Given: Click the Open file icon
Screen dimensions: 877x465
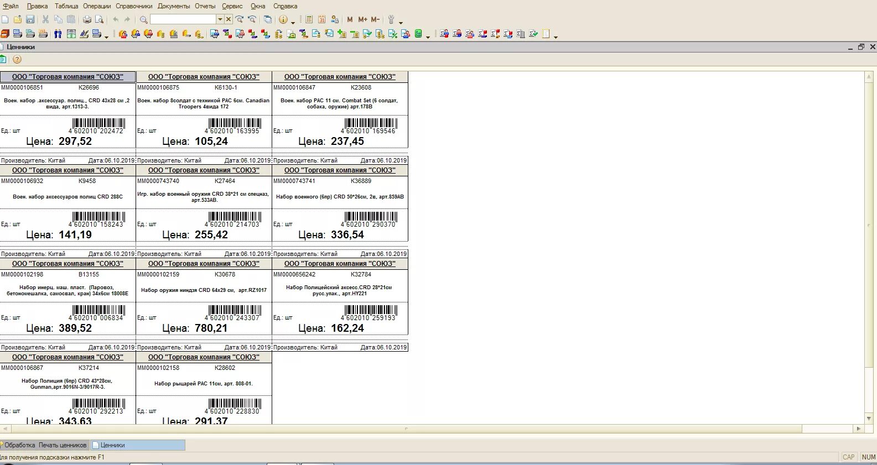Looking at the screenshot, I should click(x=18, y=19).
